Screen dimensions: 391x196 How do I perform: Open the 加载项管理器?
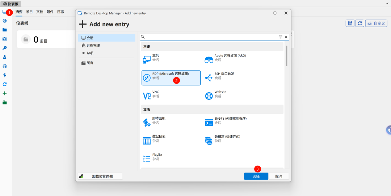[x=100, y=176]
